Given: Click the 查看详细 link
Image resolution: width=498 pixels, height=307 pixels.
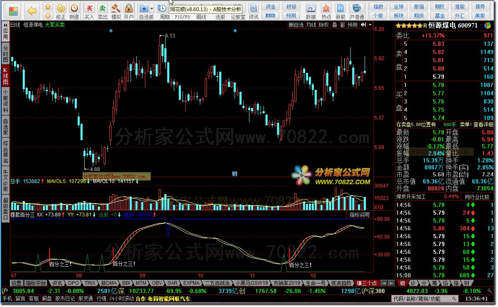Looking at the screenshot, I should pyautogui.click(x=483, y=124).
